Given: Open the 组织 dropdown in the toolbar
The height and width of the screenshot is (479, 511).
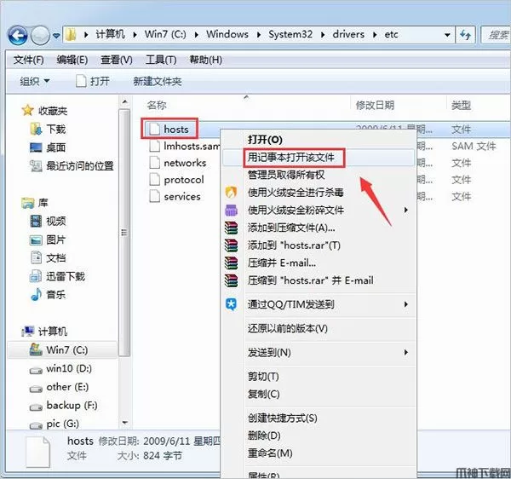Looking at the screenshot, I should 35,81.
